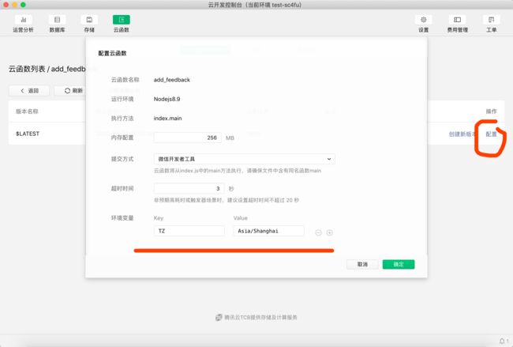Click the 内存配置 memory input field
Screen dimensions: 513x347
(x=188, y=138)
